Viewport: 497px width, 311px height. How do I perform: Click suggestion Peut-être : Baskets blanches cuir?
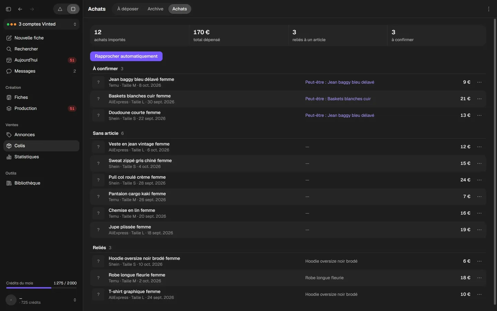point(338,99)
